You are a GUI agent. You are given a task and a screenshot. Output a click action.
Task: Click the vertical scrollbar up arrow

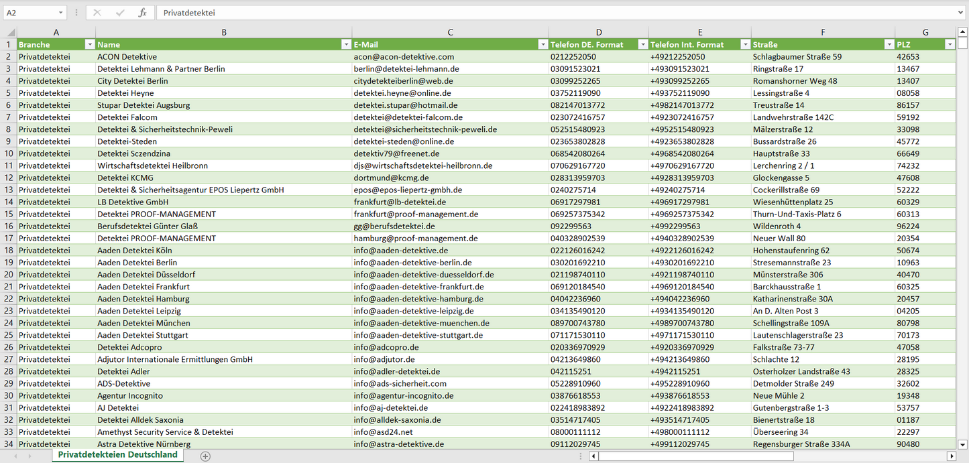963,32
